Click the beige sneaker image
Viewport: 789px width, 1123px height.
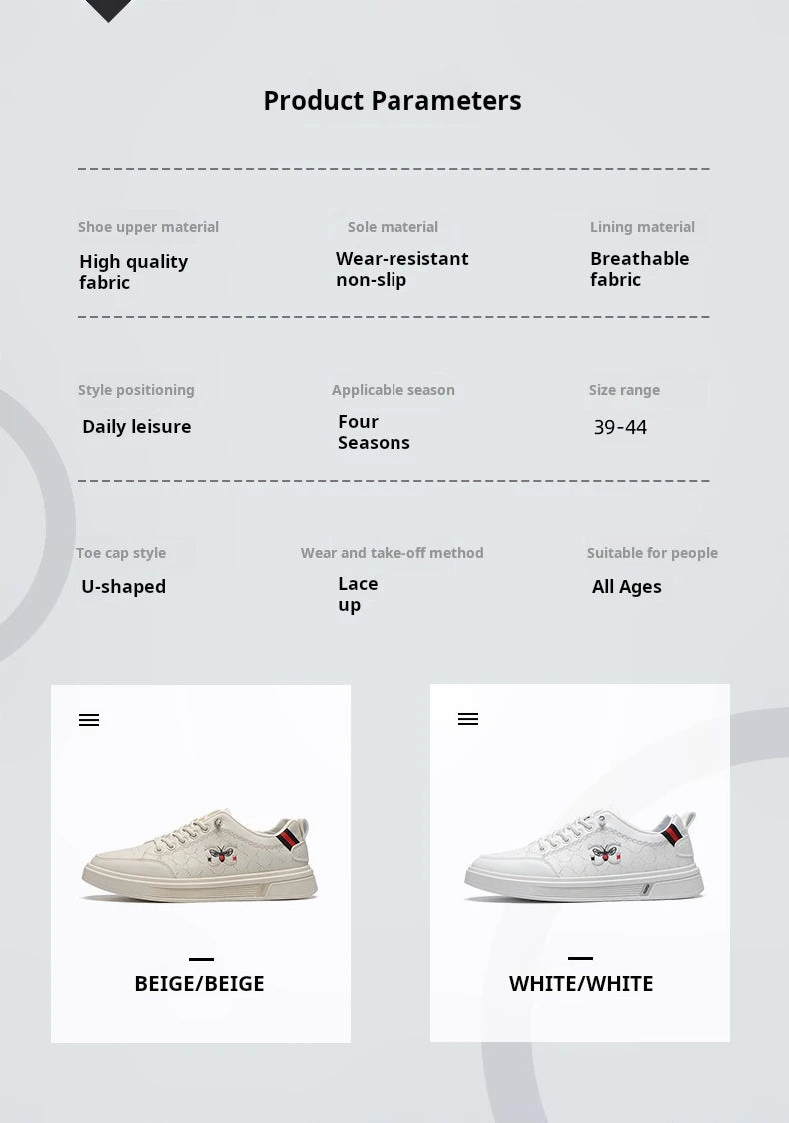tap(200, 856)
